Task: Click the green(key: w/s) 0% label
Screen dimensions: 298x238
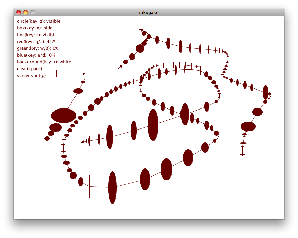Action: tap(38, 48)
